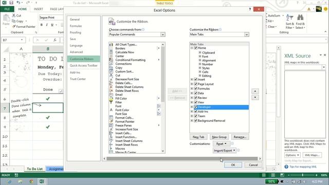Viewport: 329px width, 185px height.
Task: Select the Format Painter brush
Action: (14, 27)
